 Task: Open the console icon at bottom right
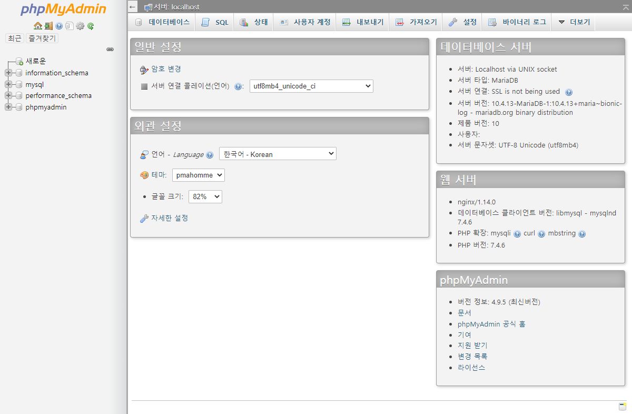[623, 407]
